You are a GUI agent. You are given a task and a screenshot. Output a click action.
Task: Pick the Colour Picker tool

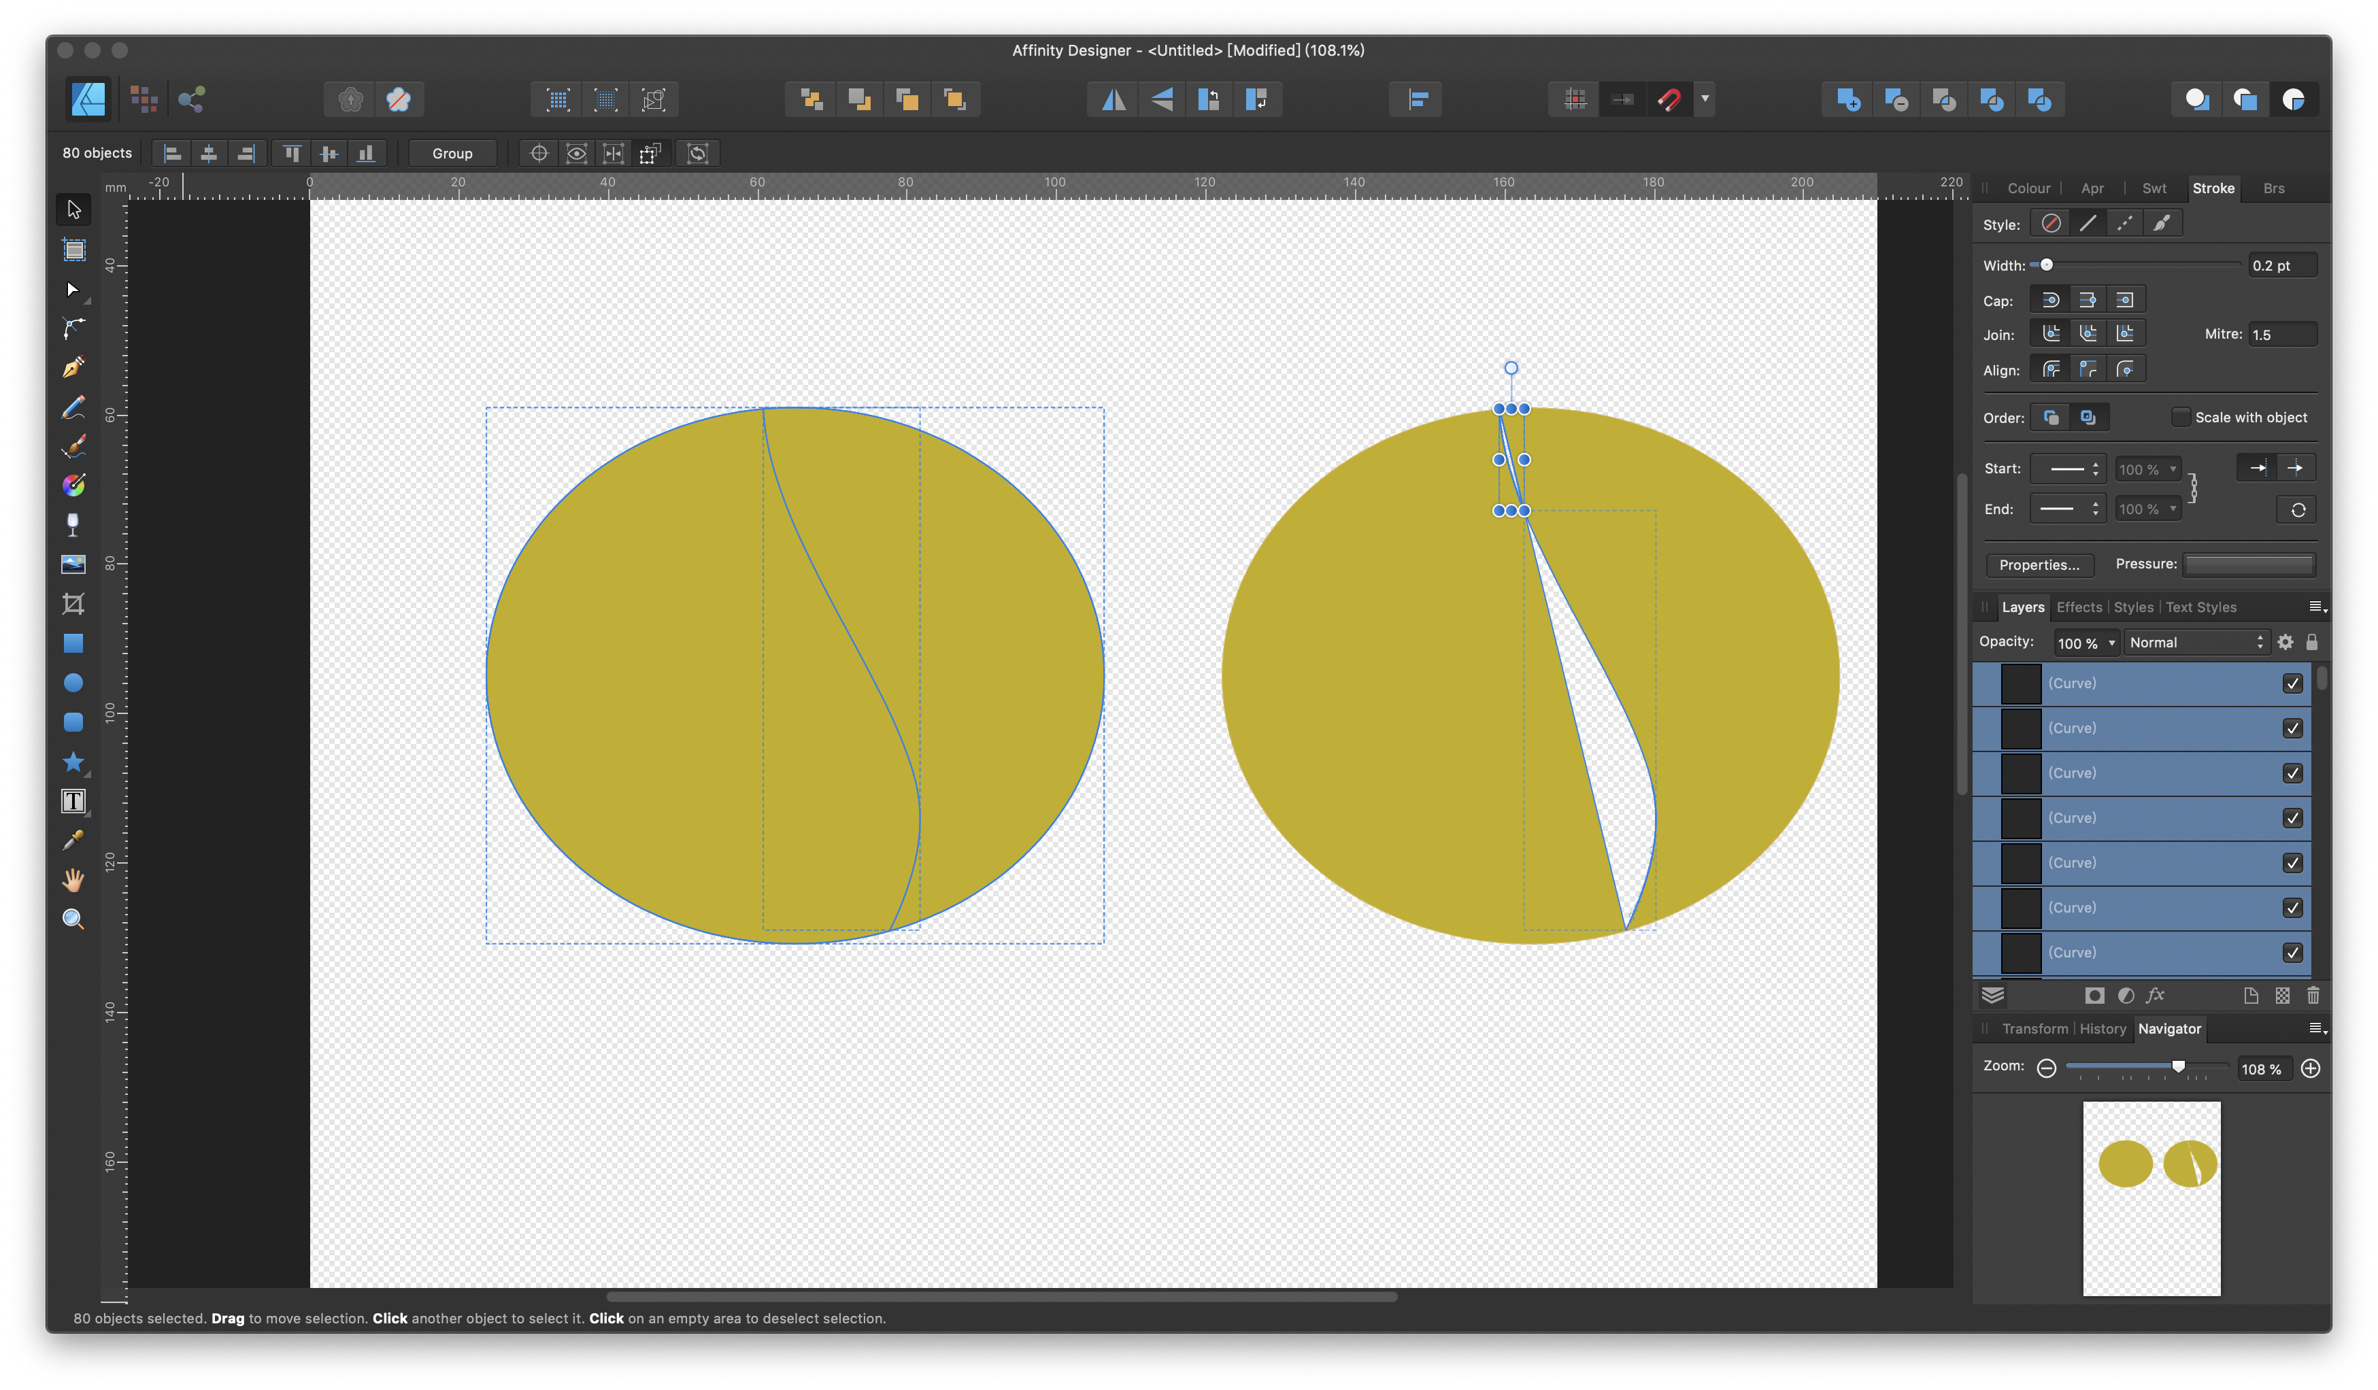point(73,840)
